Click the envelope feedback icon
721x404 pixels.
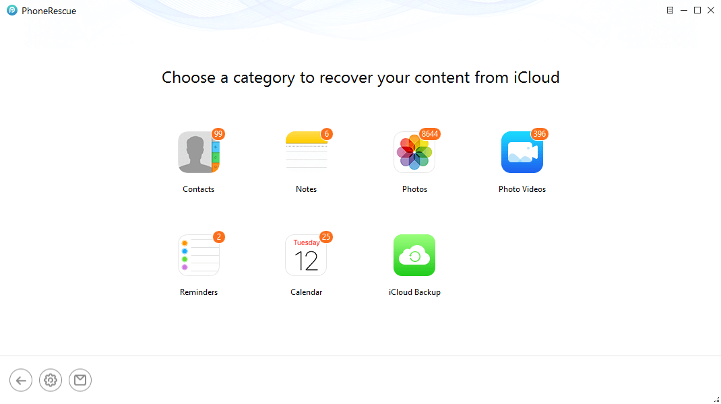[x=80, y=380]
